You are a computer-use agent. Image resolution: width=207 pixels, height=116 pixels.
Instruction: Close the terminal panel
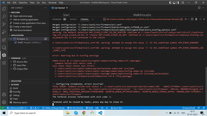pyautogui.click(x=204, y=19)
